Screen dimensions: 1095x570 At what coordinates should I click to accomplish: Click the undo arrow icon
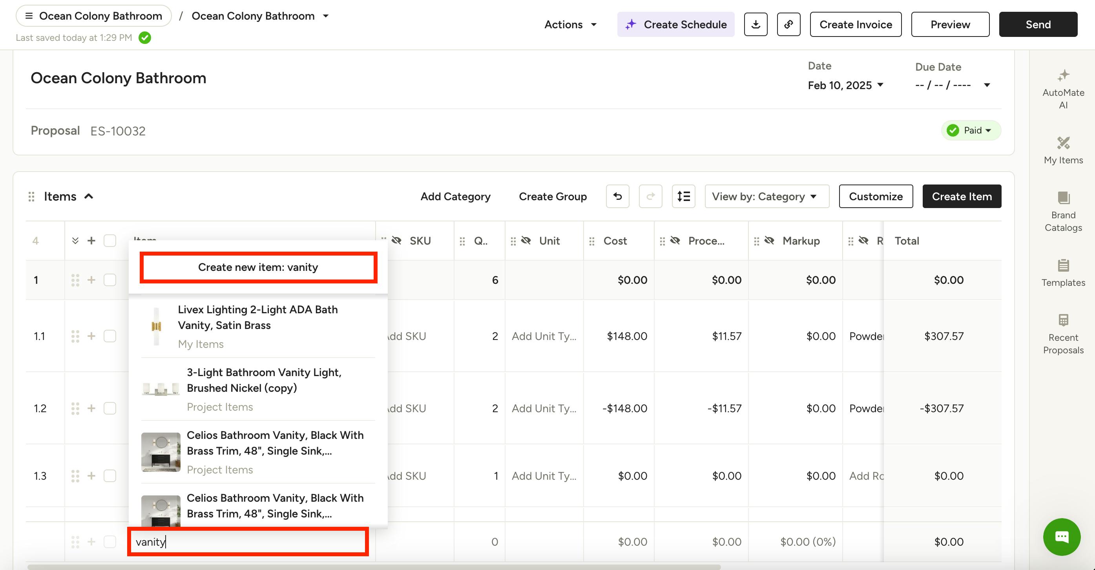617,196
